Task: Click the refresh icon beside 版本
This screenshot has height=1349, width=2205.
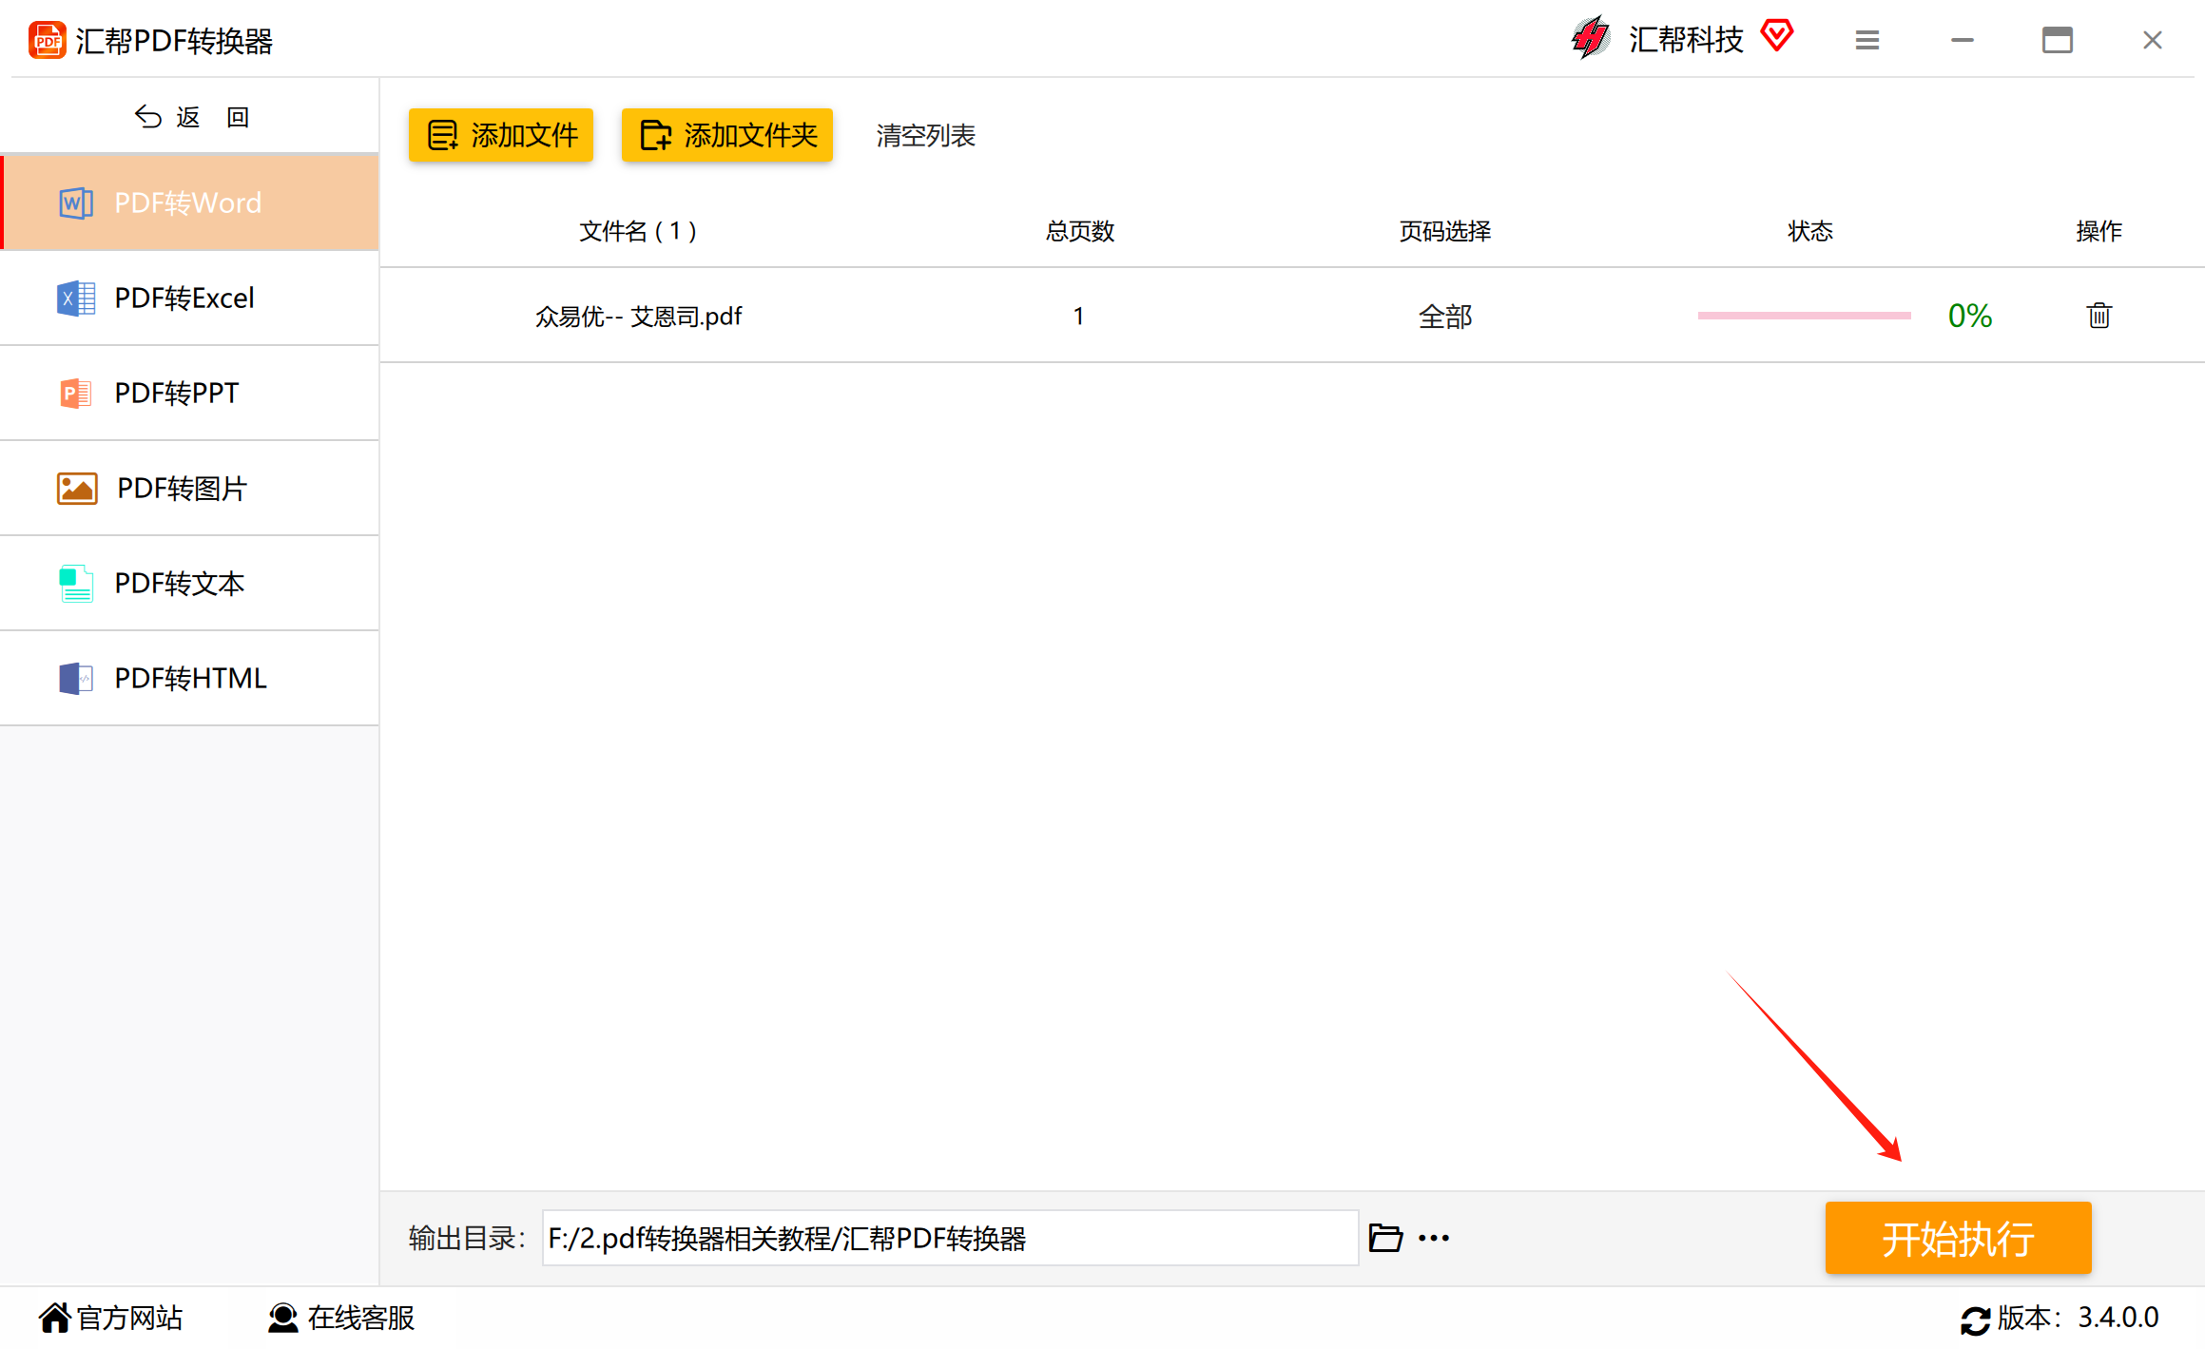Action: coord(1974,1320)
